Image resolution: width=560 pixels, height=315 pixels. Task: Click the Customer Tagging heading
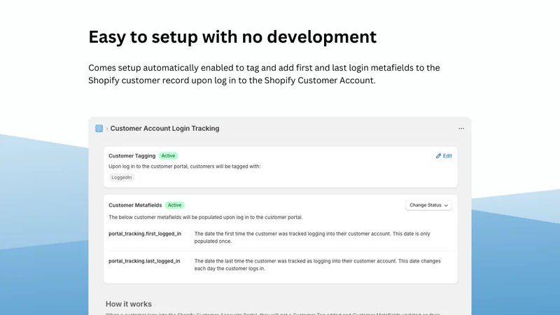coord(132,156)
